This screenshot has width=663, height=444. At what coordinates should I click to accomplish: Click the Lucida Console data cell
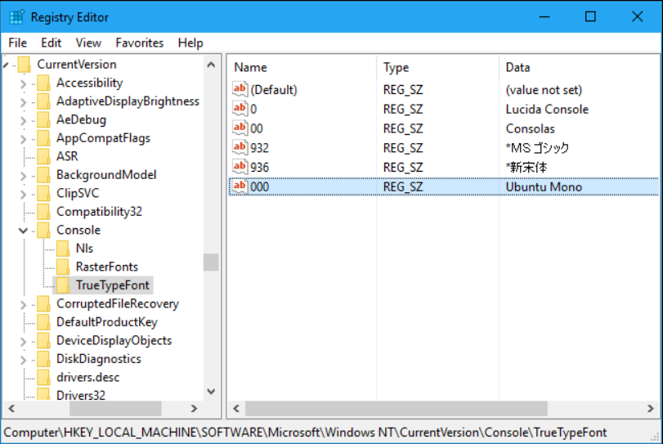pos(547,109)
